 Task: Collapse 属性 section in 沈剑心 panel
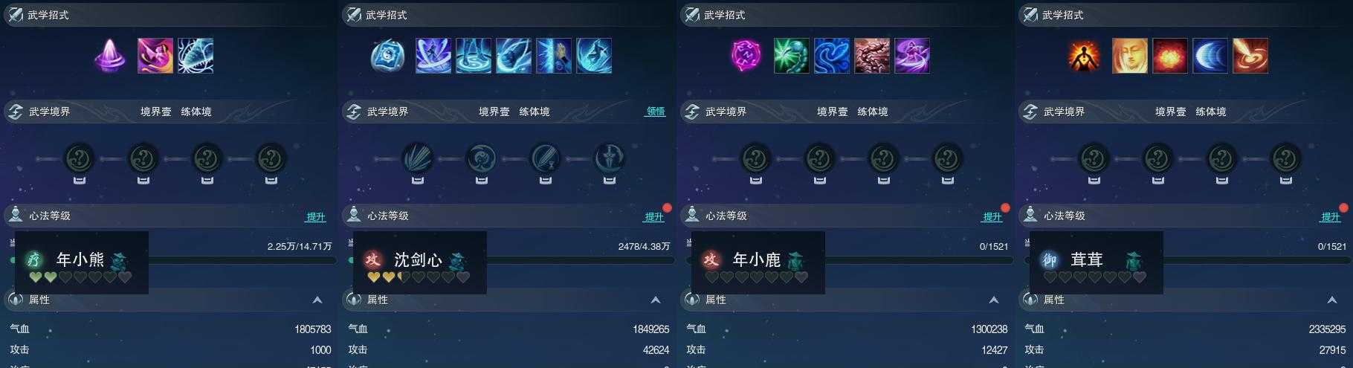(656, 300)
